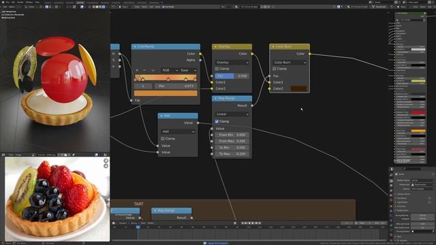436x245 pixels.
Task: Collapse the Map Range node in TART frame
Action: tap(155, 210)
